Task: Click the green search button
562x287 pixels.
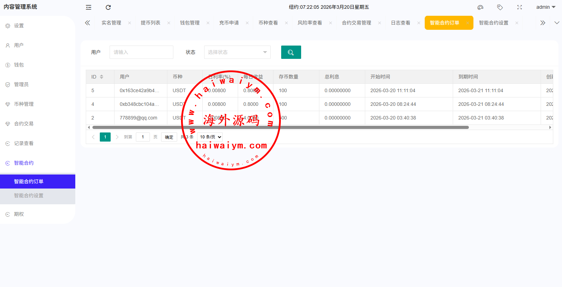Action: click(x=291, y=52)
